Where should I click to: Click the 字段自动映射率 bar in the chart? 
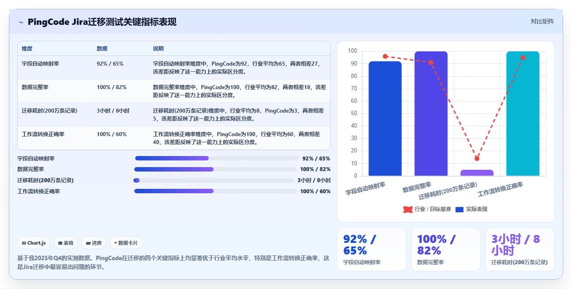[x=385, y=119]
